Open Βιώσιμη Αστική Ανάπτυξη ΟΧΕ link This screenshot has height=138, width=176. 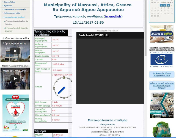point(162,85)
